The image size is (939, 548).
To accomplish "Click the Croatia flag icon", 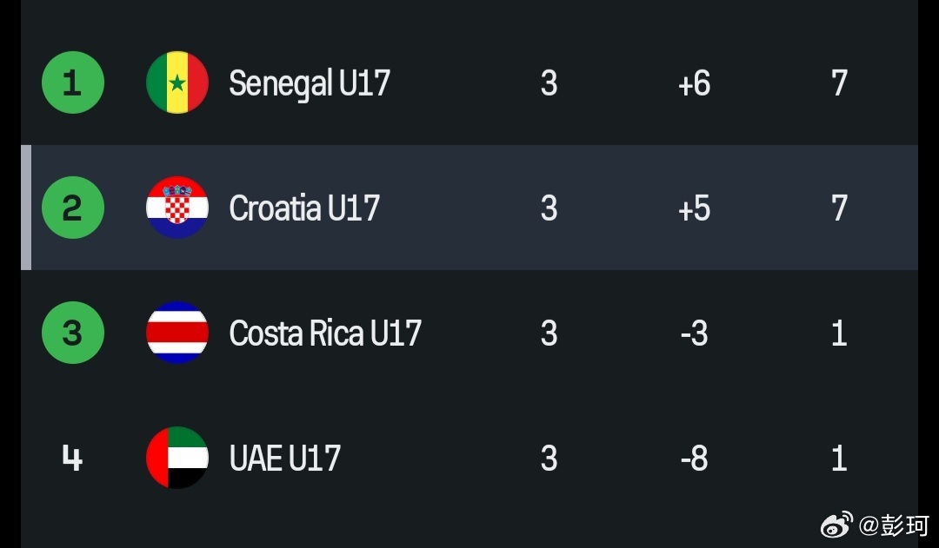I will point(177,208).
